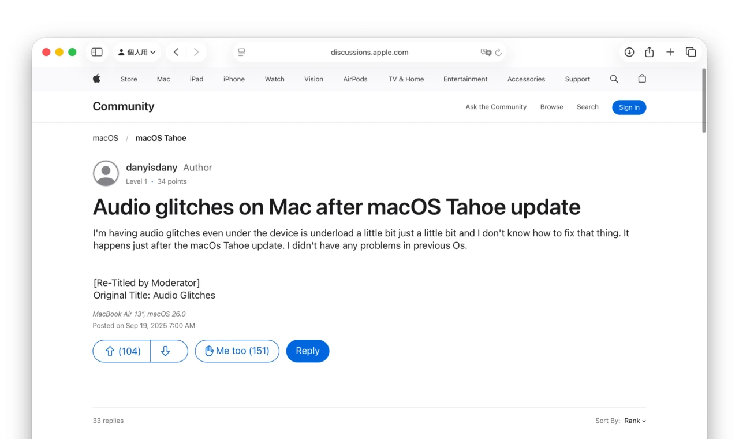Image resolution: width=739 pixels, height=439 pixels.
Task: Click the address bar showing discussions.apple.com
Action: click(x=369, y=52)
